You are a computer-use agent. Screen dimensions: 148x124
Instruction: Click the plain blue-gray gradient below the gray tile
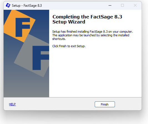(26, 87)
